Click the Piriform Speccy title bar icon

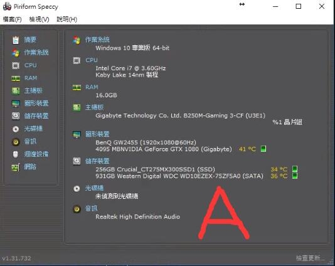[x=7, y=7]
